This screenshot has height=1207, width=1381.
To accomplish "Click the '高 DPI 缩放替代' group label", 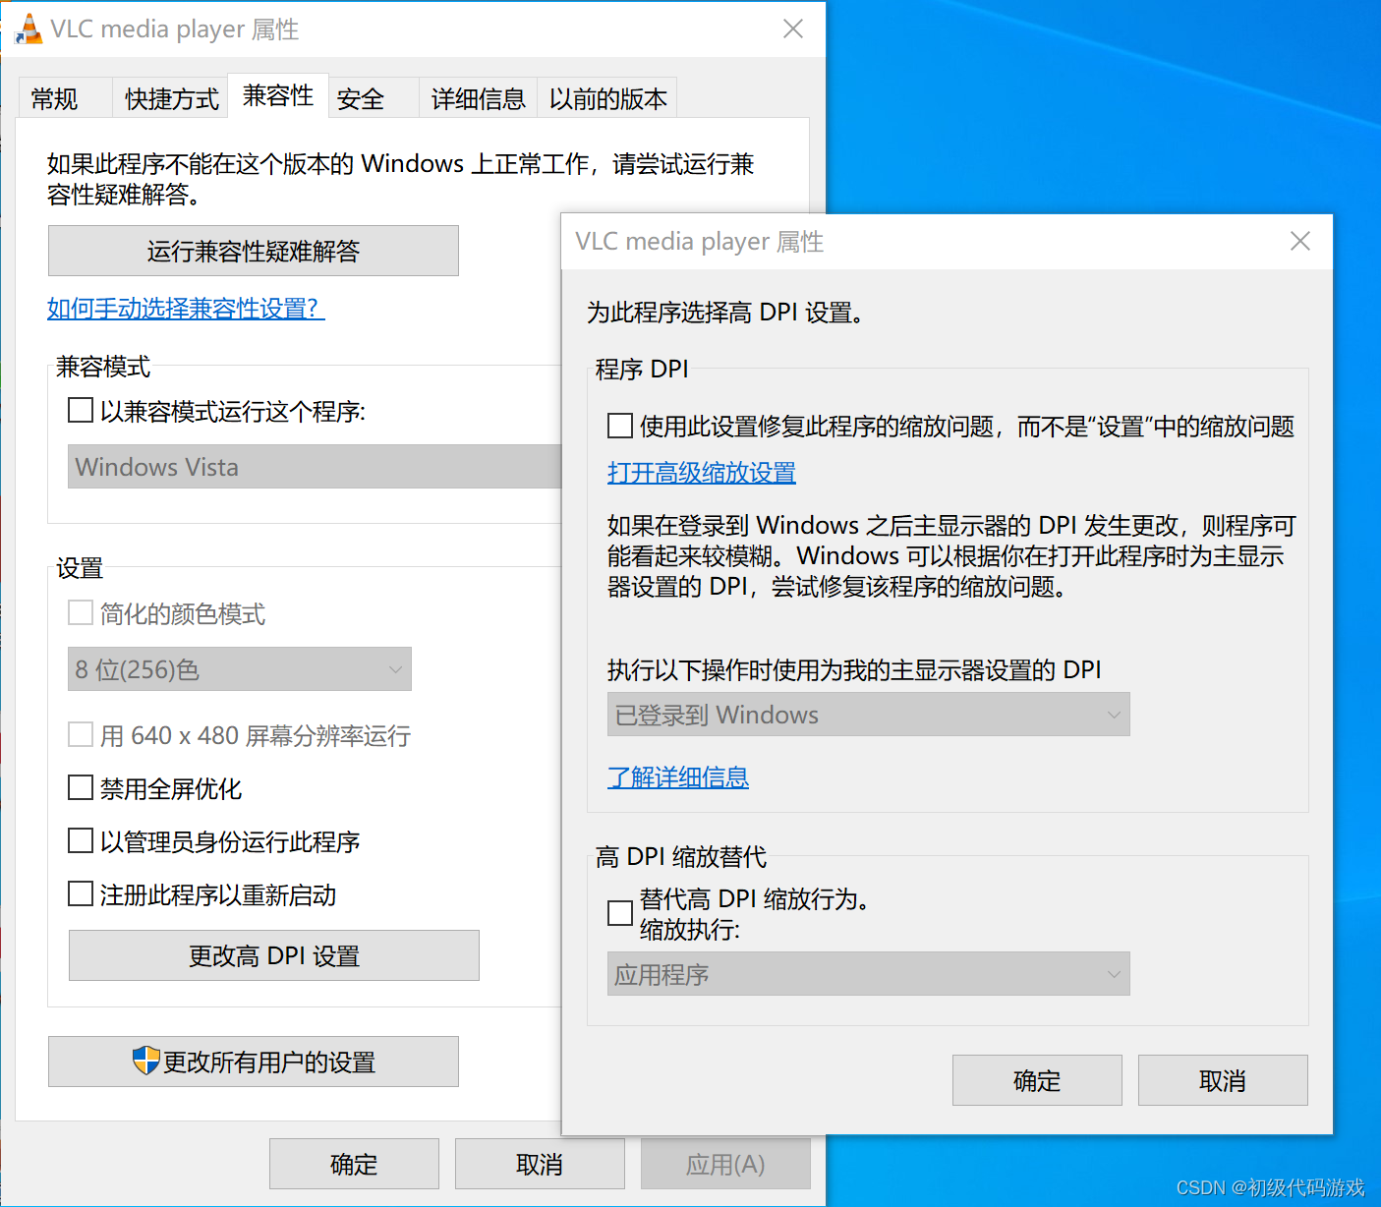I will [681, 856].
